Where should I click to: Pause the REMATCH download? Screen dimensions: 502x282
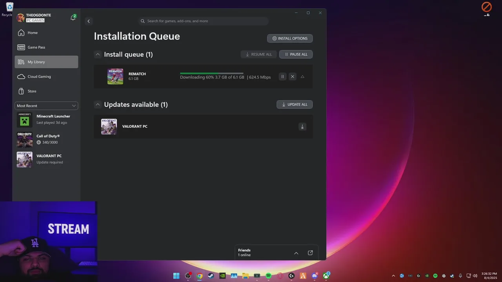282,77
